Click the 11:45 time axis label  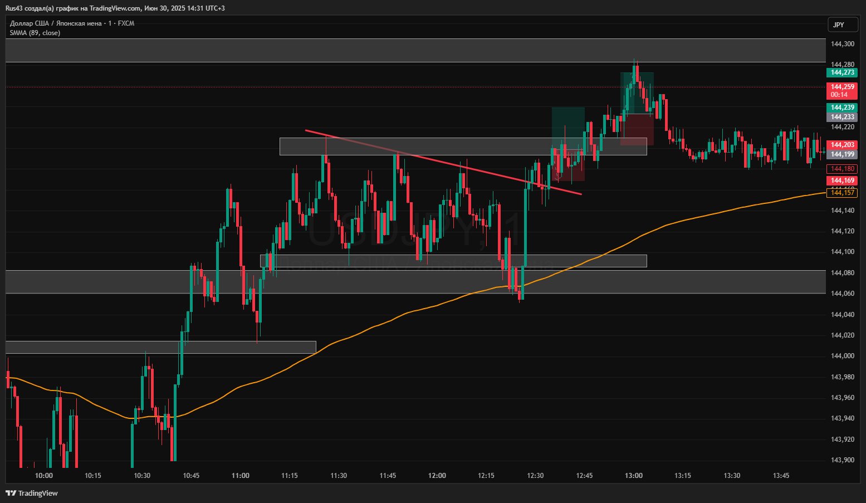pyautogui.click(x=388, y=476)
